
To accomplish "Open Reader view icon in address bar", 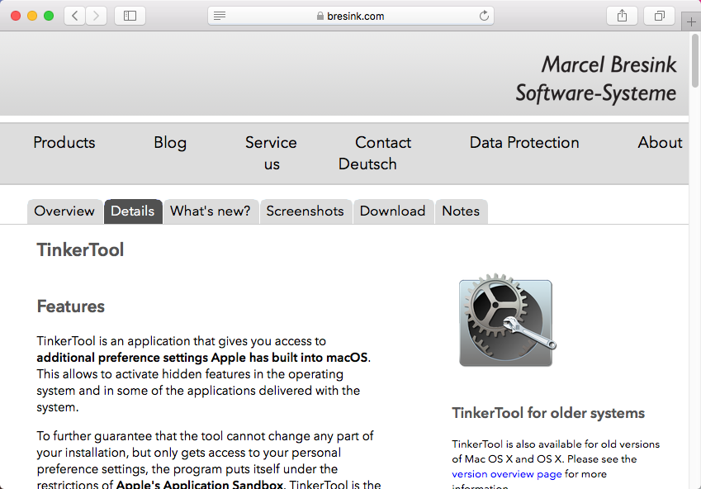I will point(220,16).
